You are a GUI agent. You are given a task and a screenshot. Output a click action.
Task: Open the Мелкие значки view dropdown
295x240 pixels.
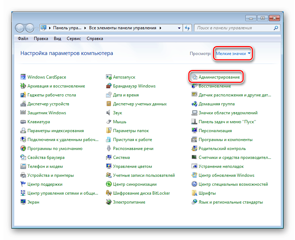[x=233, y=54]
